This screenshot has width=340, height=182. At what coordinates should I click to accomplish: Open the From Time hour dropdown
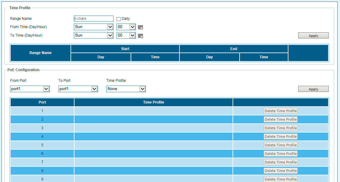point(126,27)
